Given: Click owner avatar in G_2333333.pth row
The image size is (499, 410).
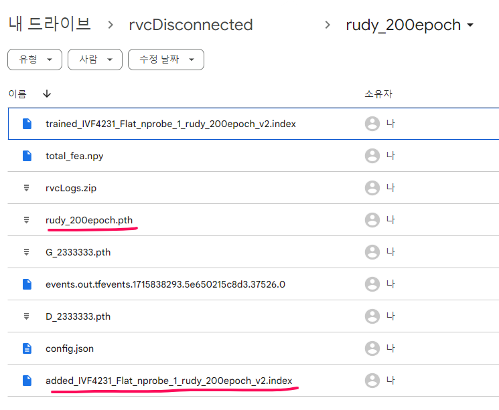Looking at the screenshot, I should 372,252.
